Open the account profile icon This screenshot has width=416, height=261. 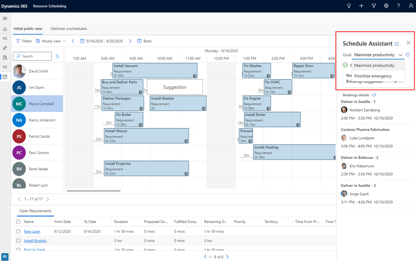[411, 6]
